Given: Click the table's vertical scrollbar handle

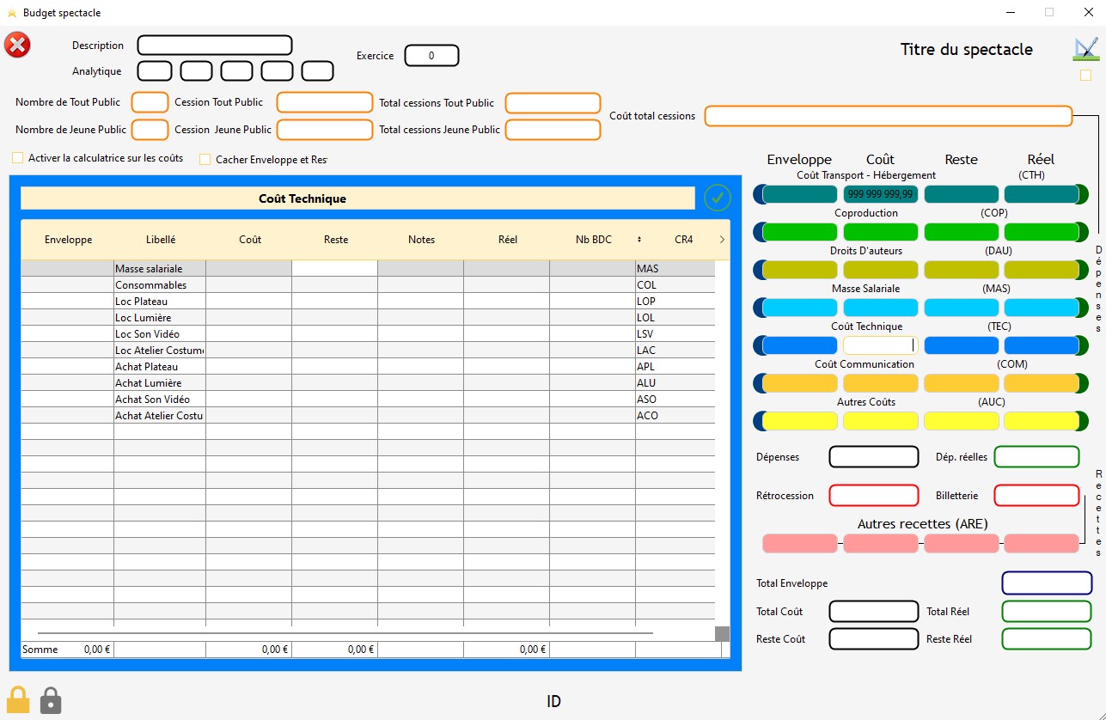Looking at the screenshot, I should [722, 633].
